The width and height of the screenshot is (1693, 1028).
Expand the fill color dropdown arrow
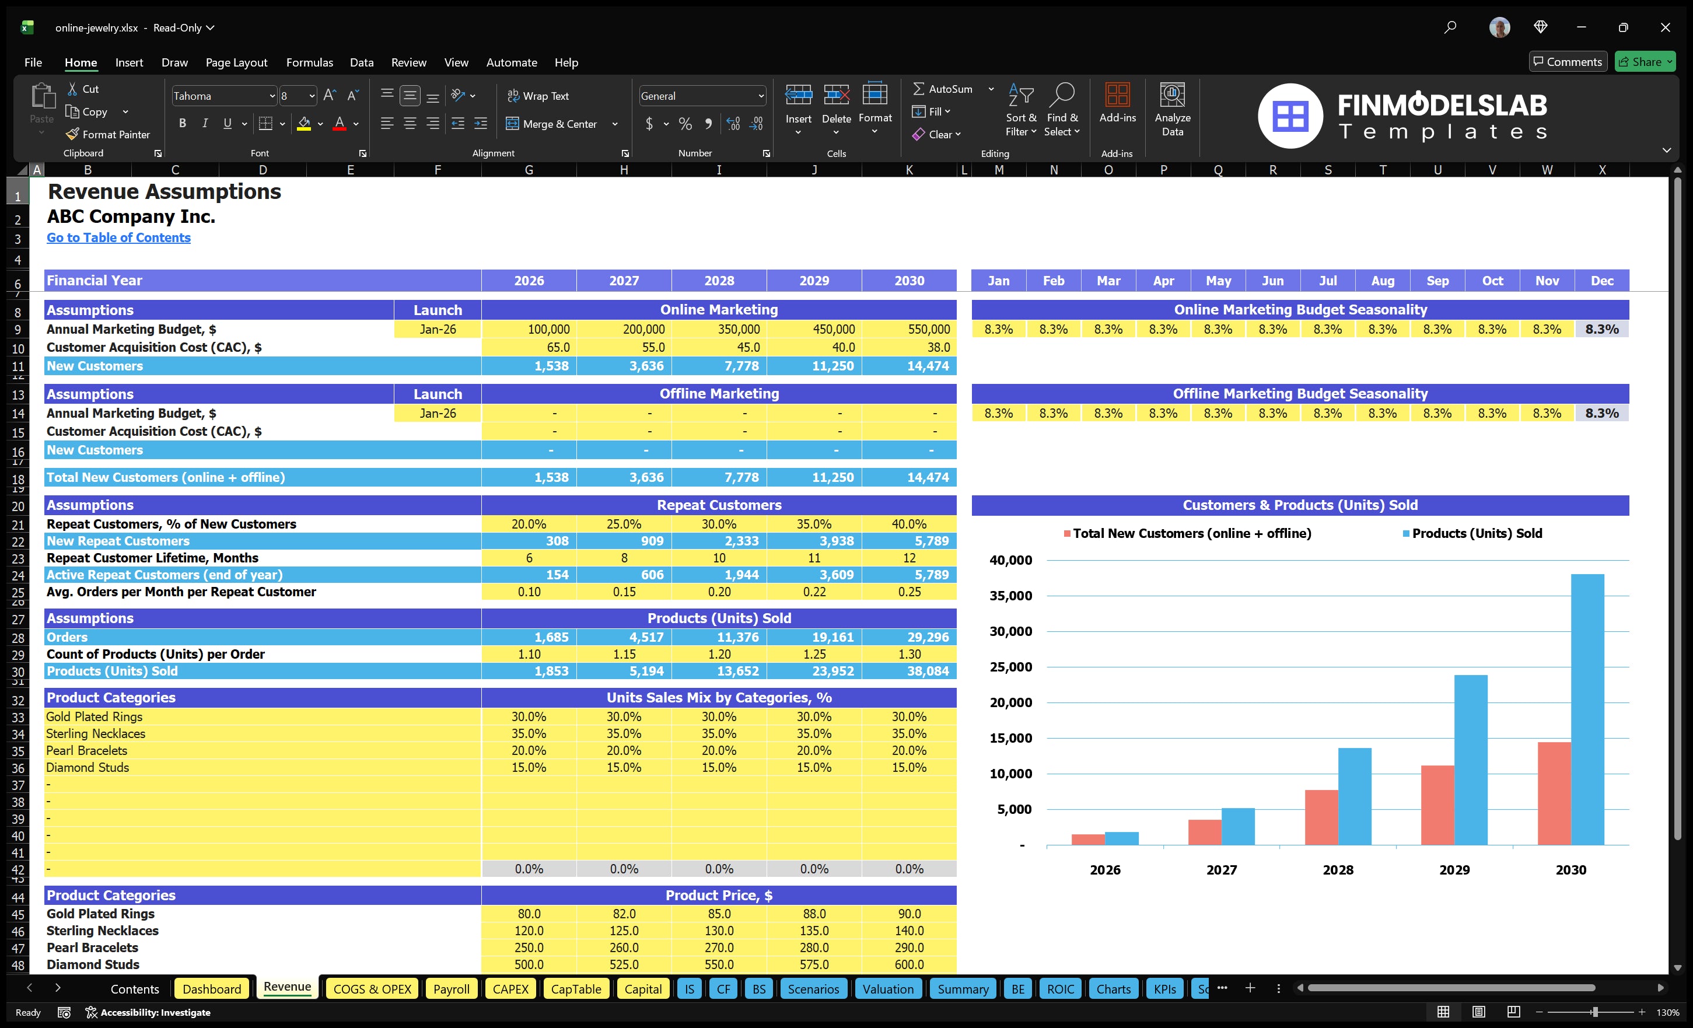click(x=320, y=124)
